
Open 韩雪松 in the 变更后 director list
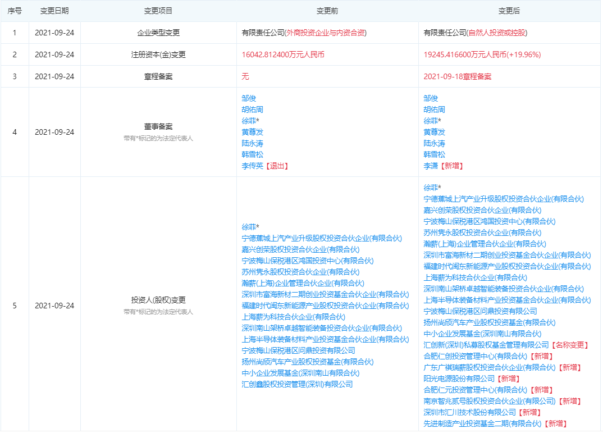tap(434, 154)
